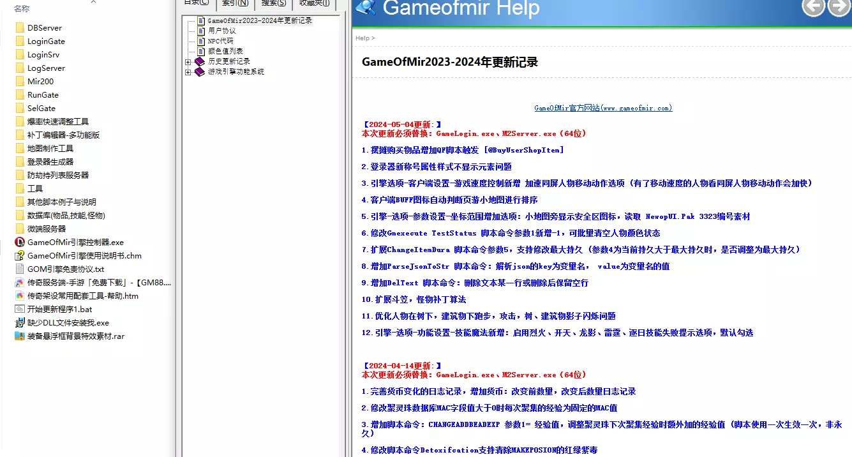Viewport: 852px width, 457px height.
Task: Switch to the 搜索(S) tab
Action: (x=273, y=4)
